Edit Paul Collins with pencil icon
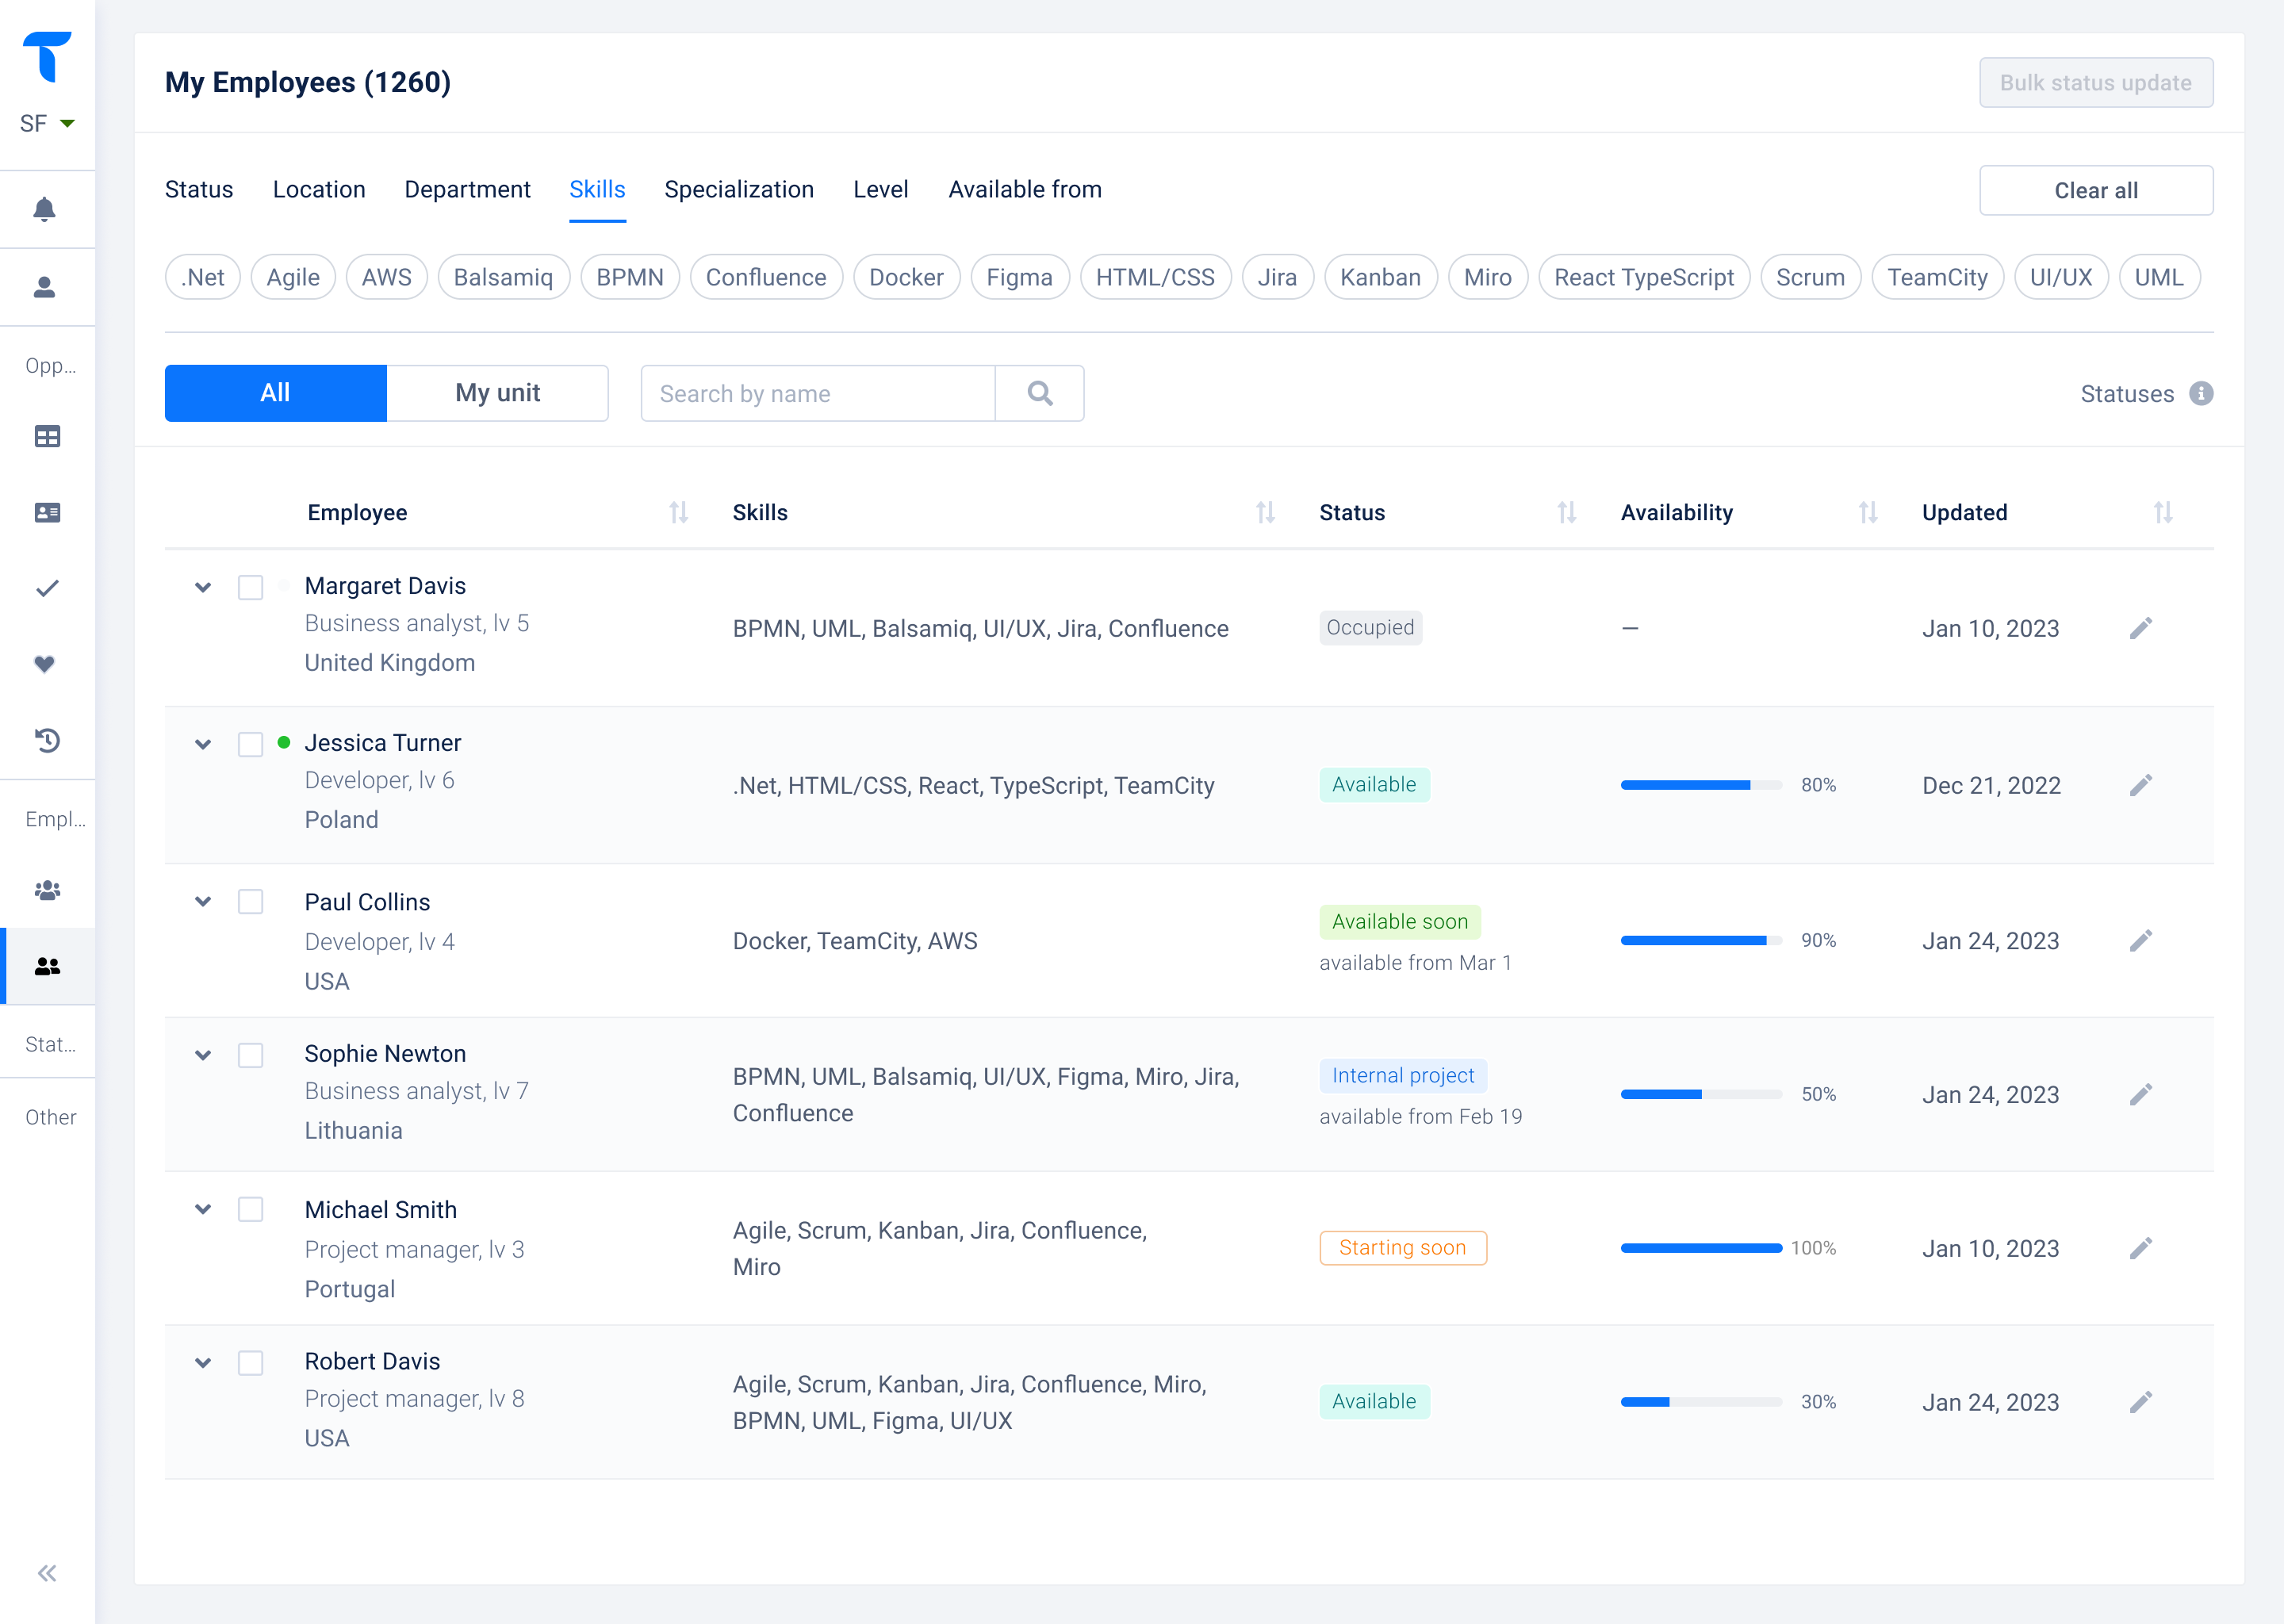Viewport: 2284px width, 1624px height. coord(2140,940)
